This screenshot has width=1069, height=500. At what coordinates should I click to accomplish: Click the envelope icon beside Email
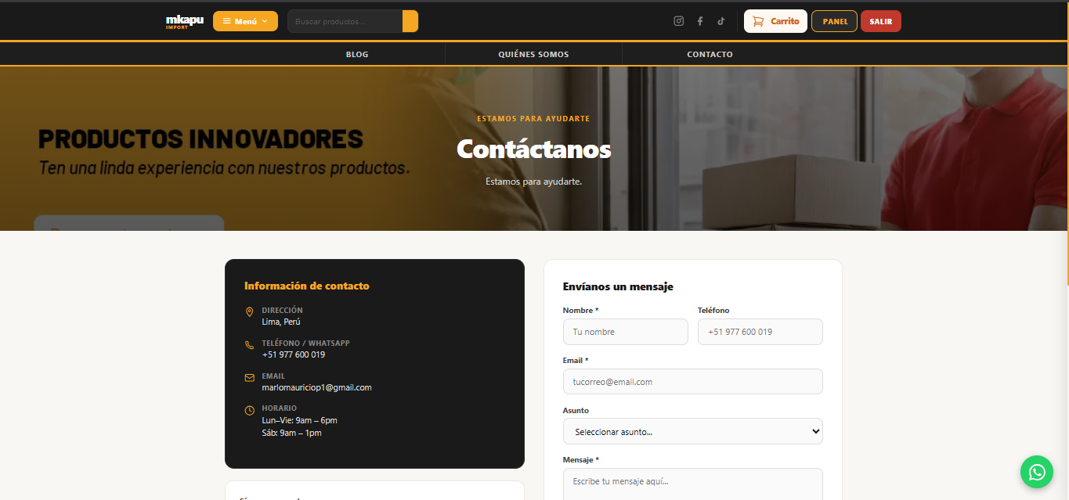(250, 378)
